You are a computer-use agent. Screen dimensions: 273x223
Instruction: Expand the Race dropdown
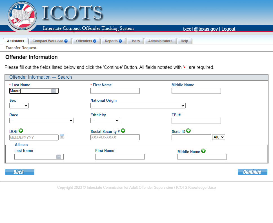[x=41, y=120]
